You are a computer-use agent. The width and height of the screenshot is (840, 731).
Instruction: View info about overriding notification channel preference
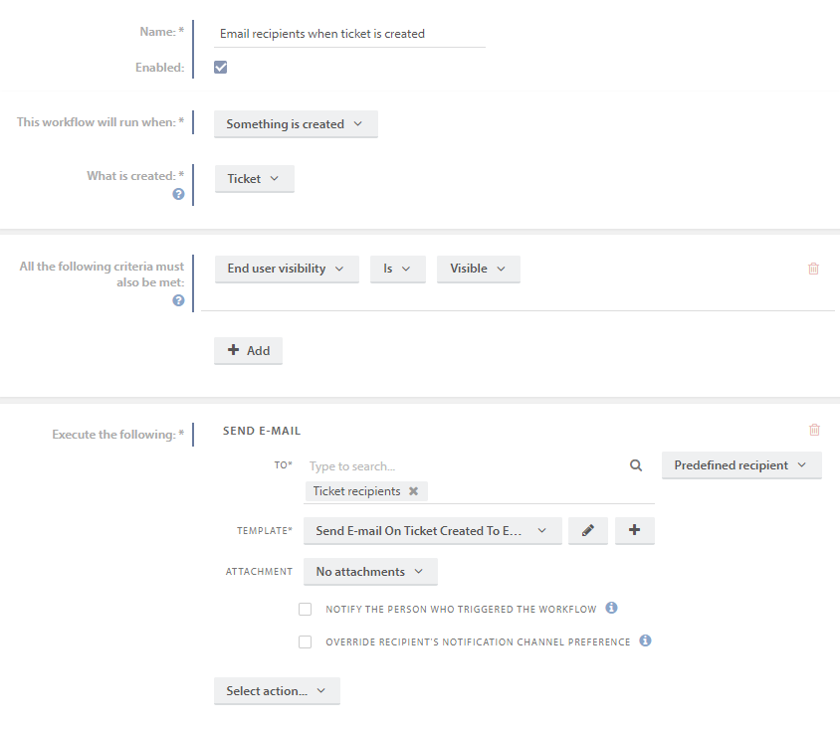[x=645, y=641]
